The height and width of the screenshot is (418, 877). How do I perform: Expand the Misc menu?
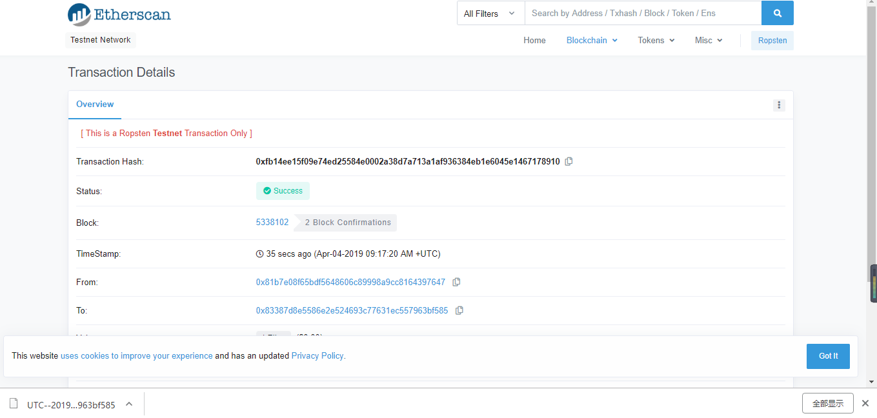[709, 40]
